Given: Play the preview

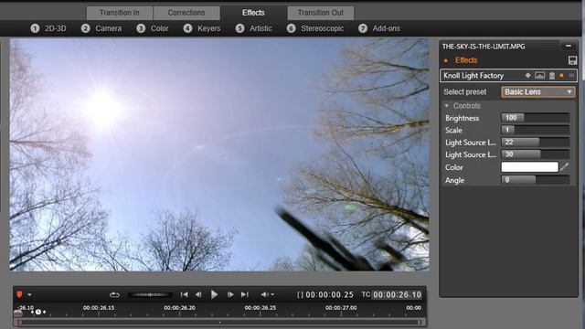Looking at the screenshot, I should (x=214, y=294).
